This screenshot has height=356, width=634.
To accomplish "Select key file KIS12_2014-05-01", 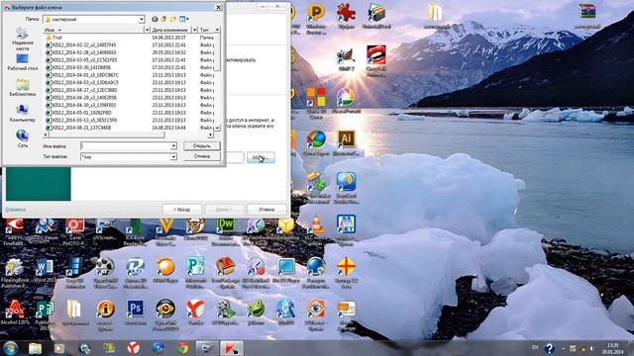I will tap(78, 113).
